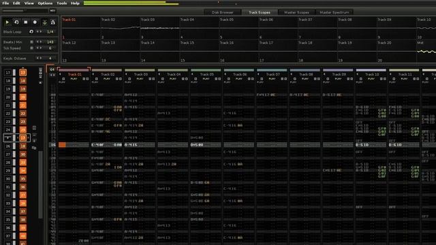Start playback with the Play button
The image size is (436, 245).
pos(7,22)
